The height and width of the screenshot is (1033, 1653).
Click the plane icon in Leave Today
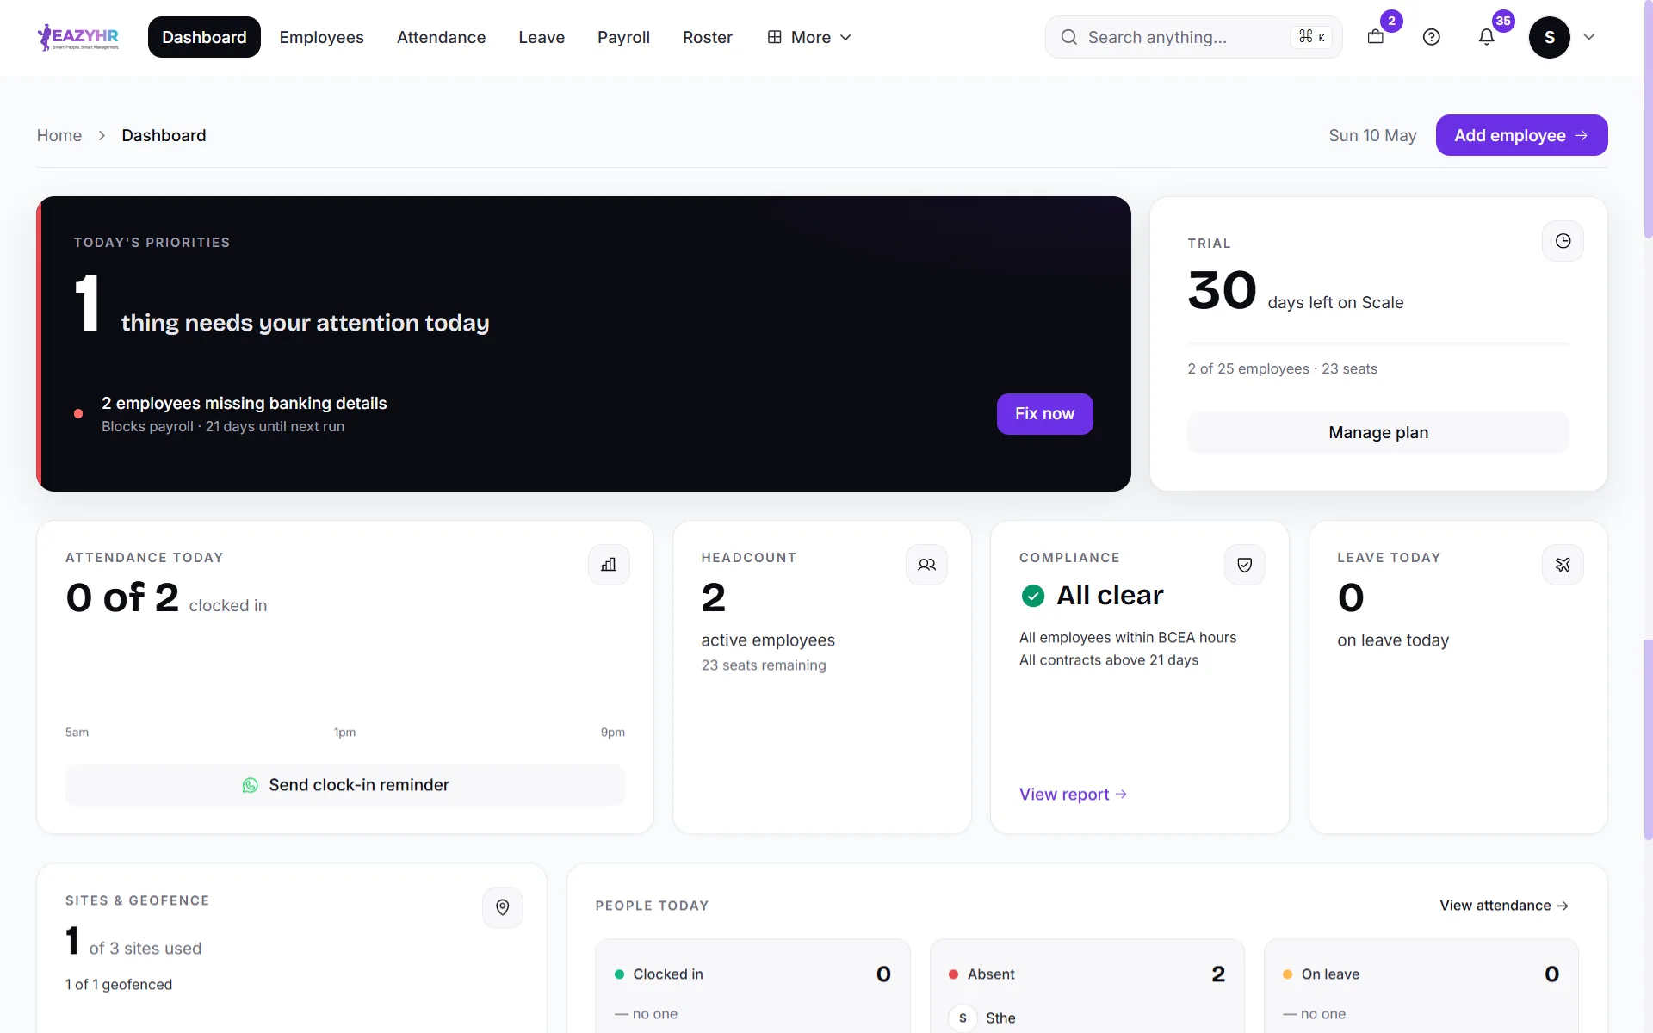pyautogui.click(x=1563, y=565)
